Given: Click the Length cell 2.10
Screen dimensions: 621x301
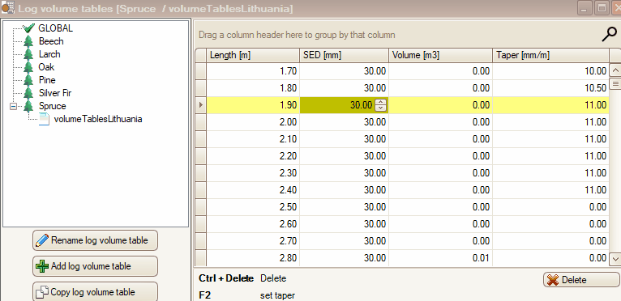Looking at the screenshot, I should pos(253,139).
